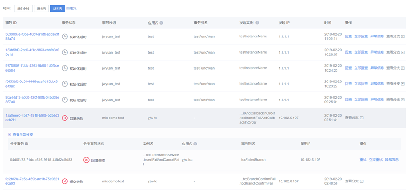Select the 近7天 time range
This screenshot has width=410, height=190.
click(x=57, y=9)
